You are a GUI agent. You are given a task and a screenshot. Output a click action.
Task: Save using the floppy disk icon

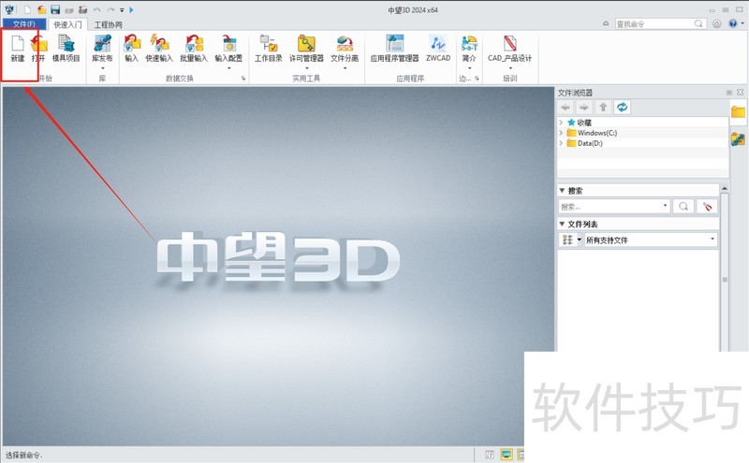pyautogui.click(x=55, y=10)
